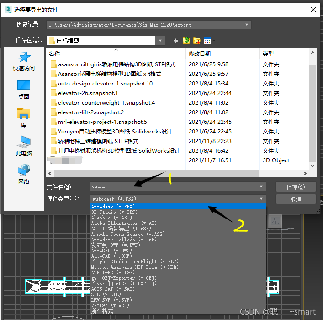Select ASCII 场景导出 (*.ASE) format
This screenshot has height=320, width=323.
pyautogui.click(x=178, y=229)
